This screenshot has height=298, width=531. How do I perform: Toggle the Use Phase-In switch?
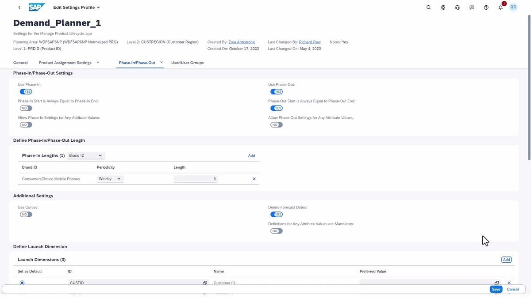pyautogui.click(x=26, y=92)
